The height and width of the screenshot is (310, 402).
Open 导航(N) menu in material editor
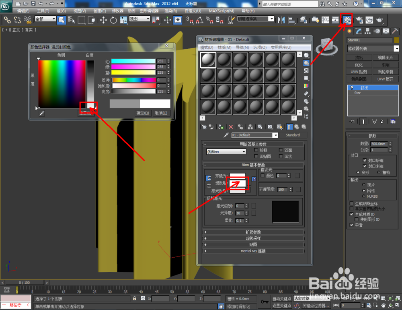tap(242, 48)
